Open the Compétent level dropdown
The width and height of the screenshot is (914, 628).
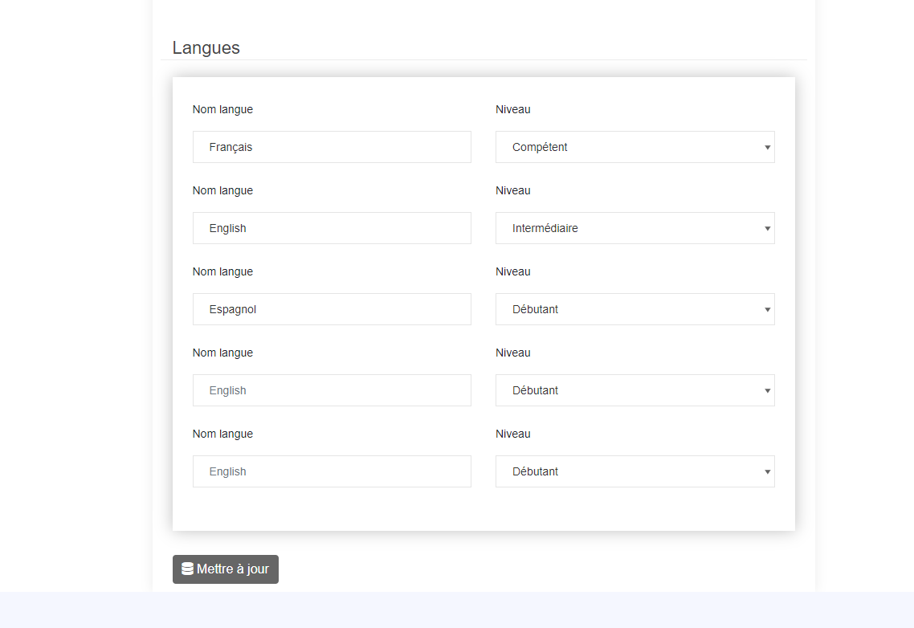634,147
